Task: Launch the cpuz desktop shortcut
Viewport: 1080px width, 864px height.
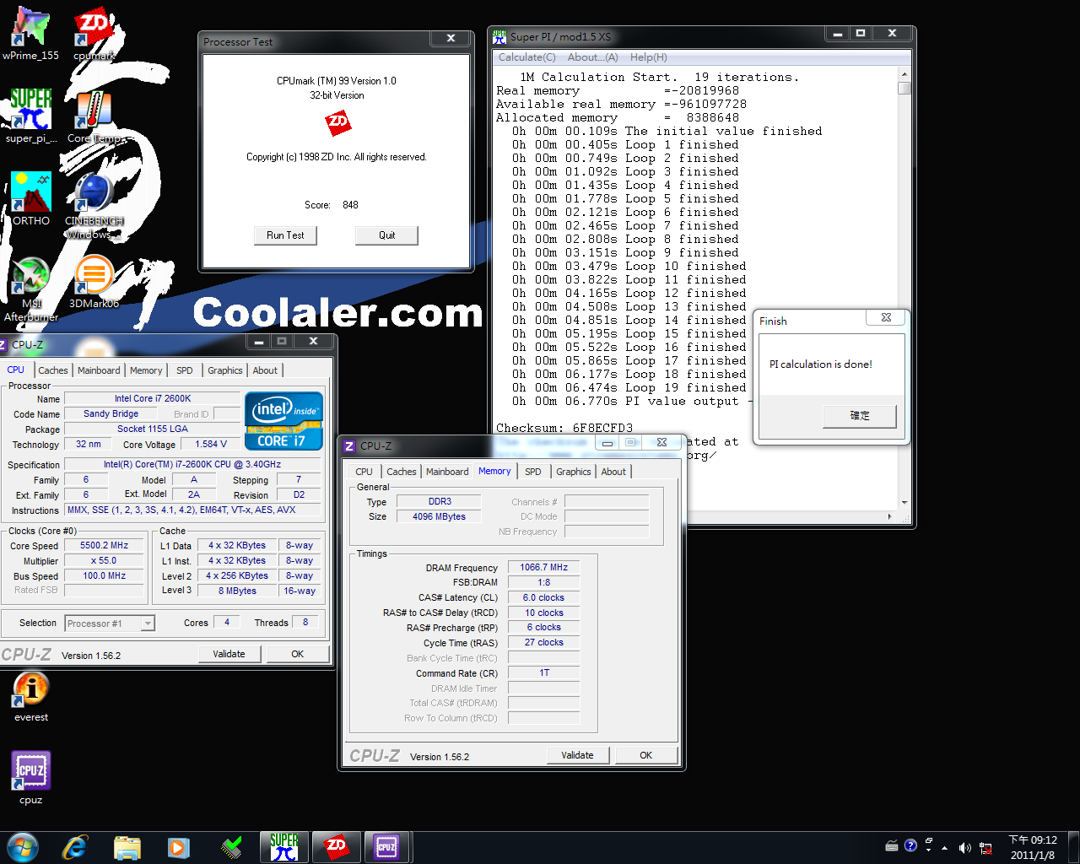Action: pos(31,778)
